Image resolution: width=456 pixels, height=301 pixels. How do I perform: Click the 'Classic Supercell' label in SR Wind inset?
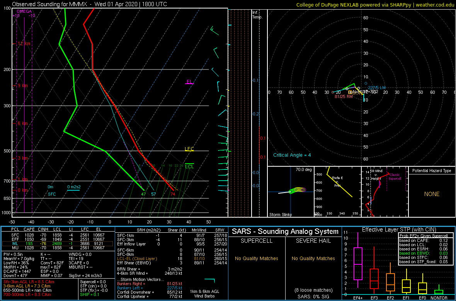395,177
